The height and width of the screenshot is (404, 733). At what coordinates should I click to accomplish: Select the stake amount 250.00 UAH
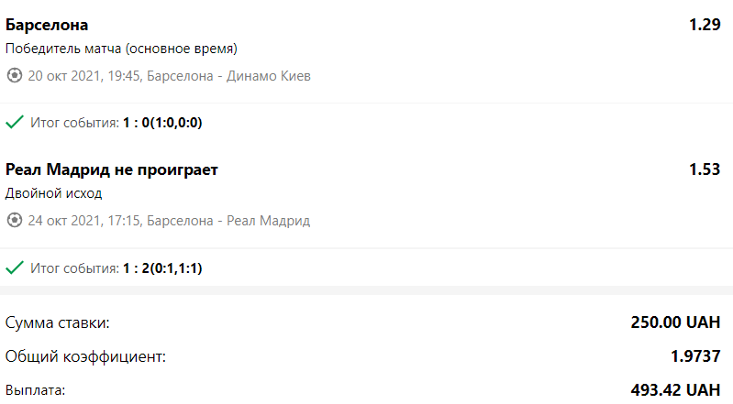pos(675,322)
